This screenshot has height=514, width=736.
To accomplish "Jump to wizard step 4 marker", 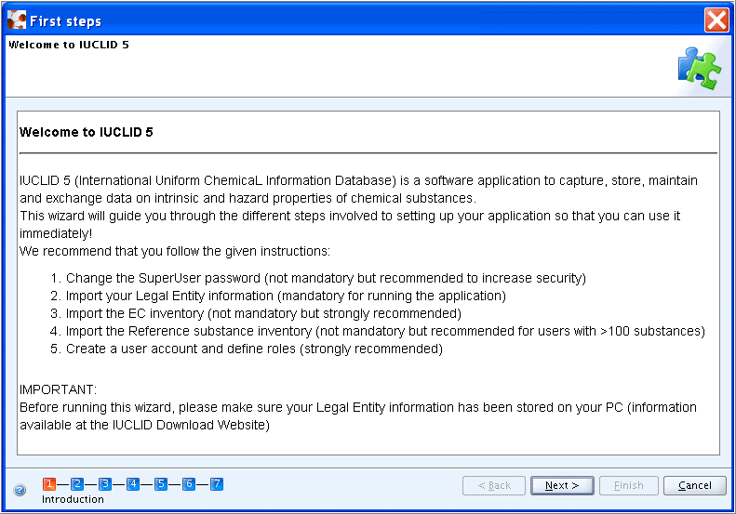I will click(x=133, y=483).
